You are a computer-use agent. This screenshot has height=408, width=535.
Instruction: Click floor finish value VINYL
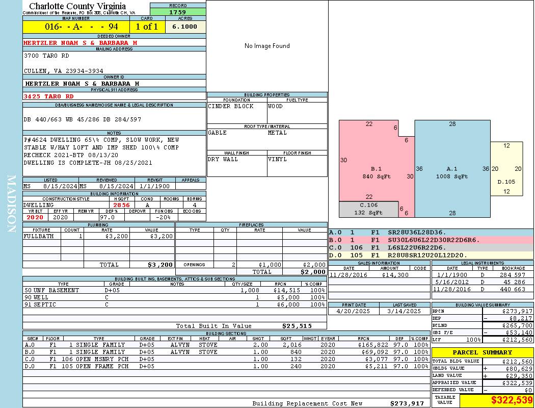click(x=277, y=159)
